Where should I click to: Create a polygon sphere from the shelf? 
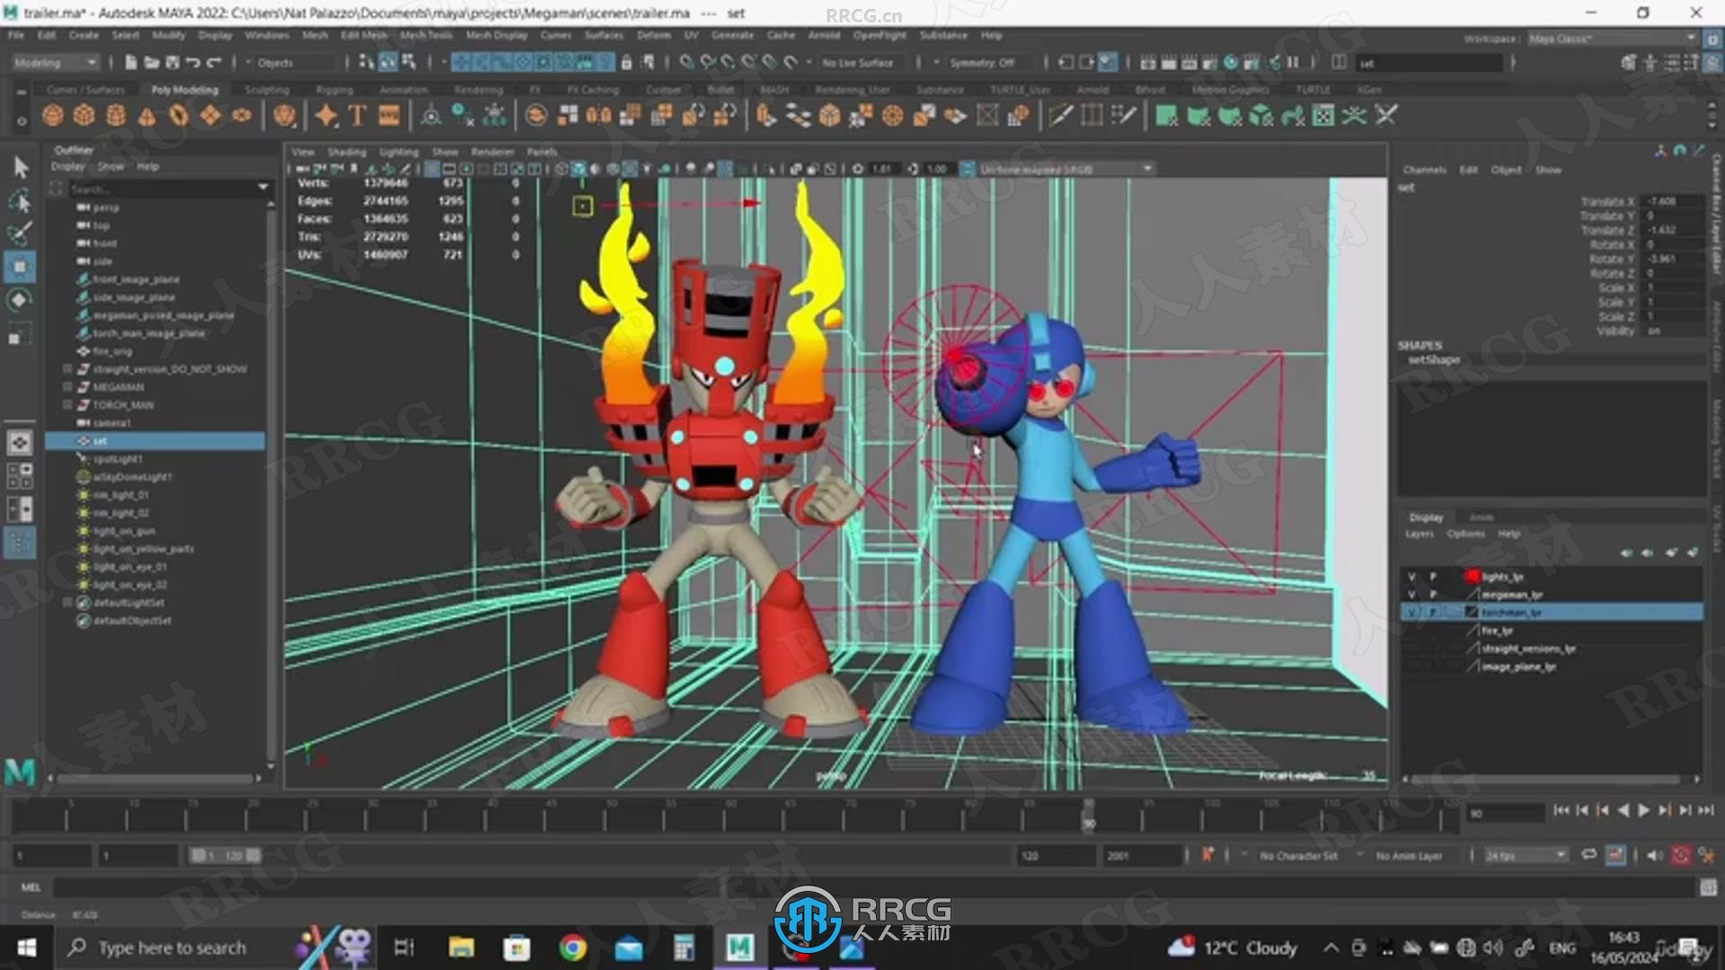(53, 116)
